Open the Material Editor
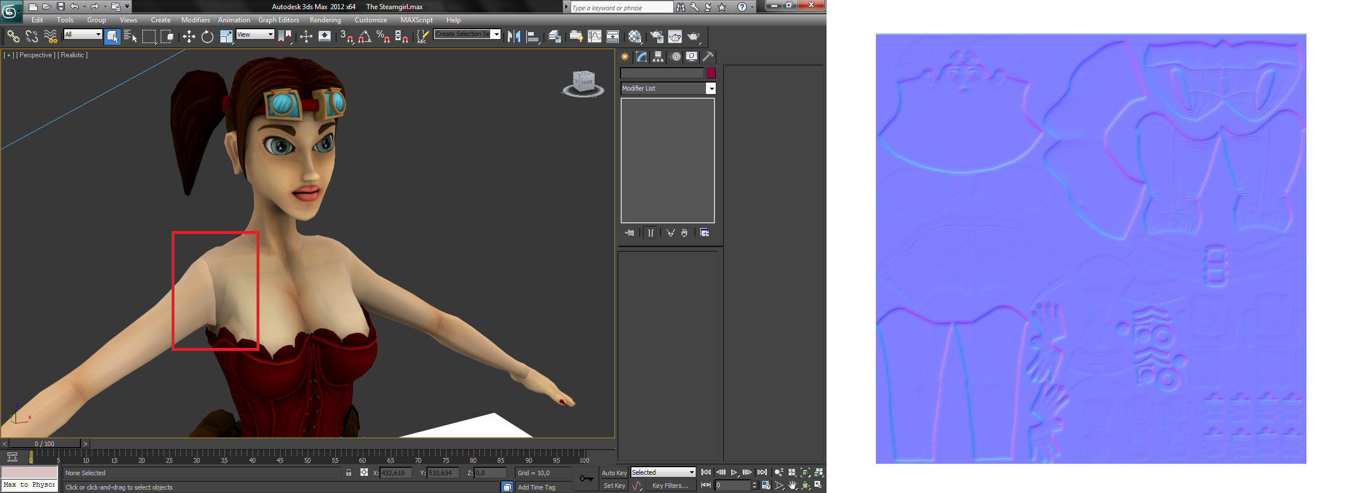The height and width of the screenshot is (493, 1350). (x=635, y=37)
